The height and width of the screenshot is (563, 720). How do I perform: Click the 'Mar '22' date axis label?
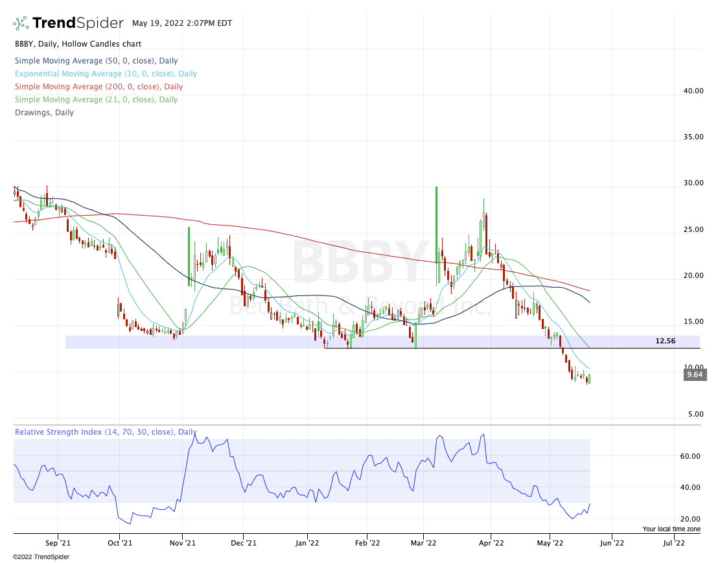click(424, 544)
